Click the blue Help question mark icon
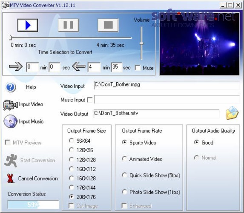This screenshot has width=244, height=213. (x=10, y=87)
